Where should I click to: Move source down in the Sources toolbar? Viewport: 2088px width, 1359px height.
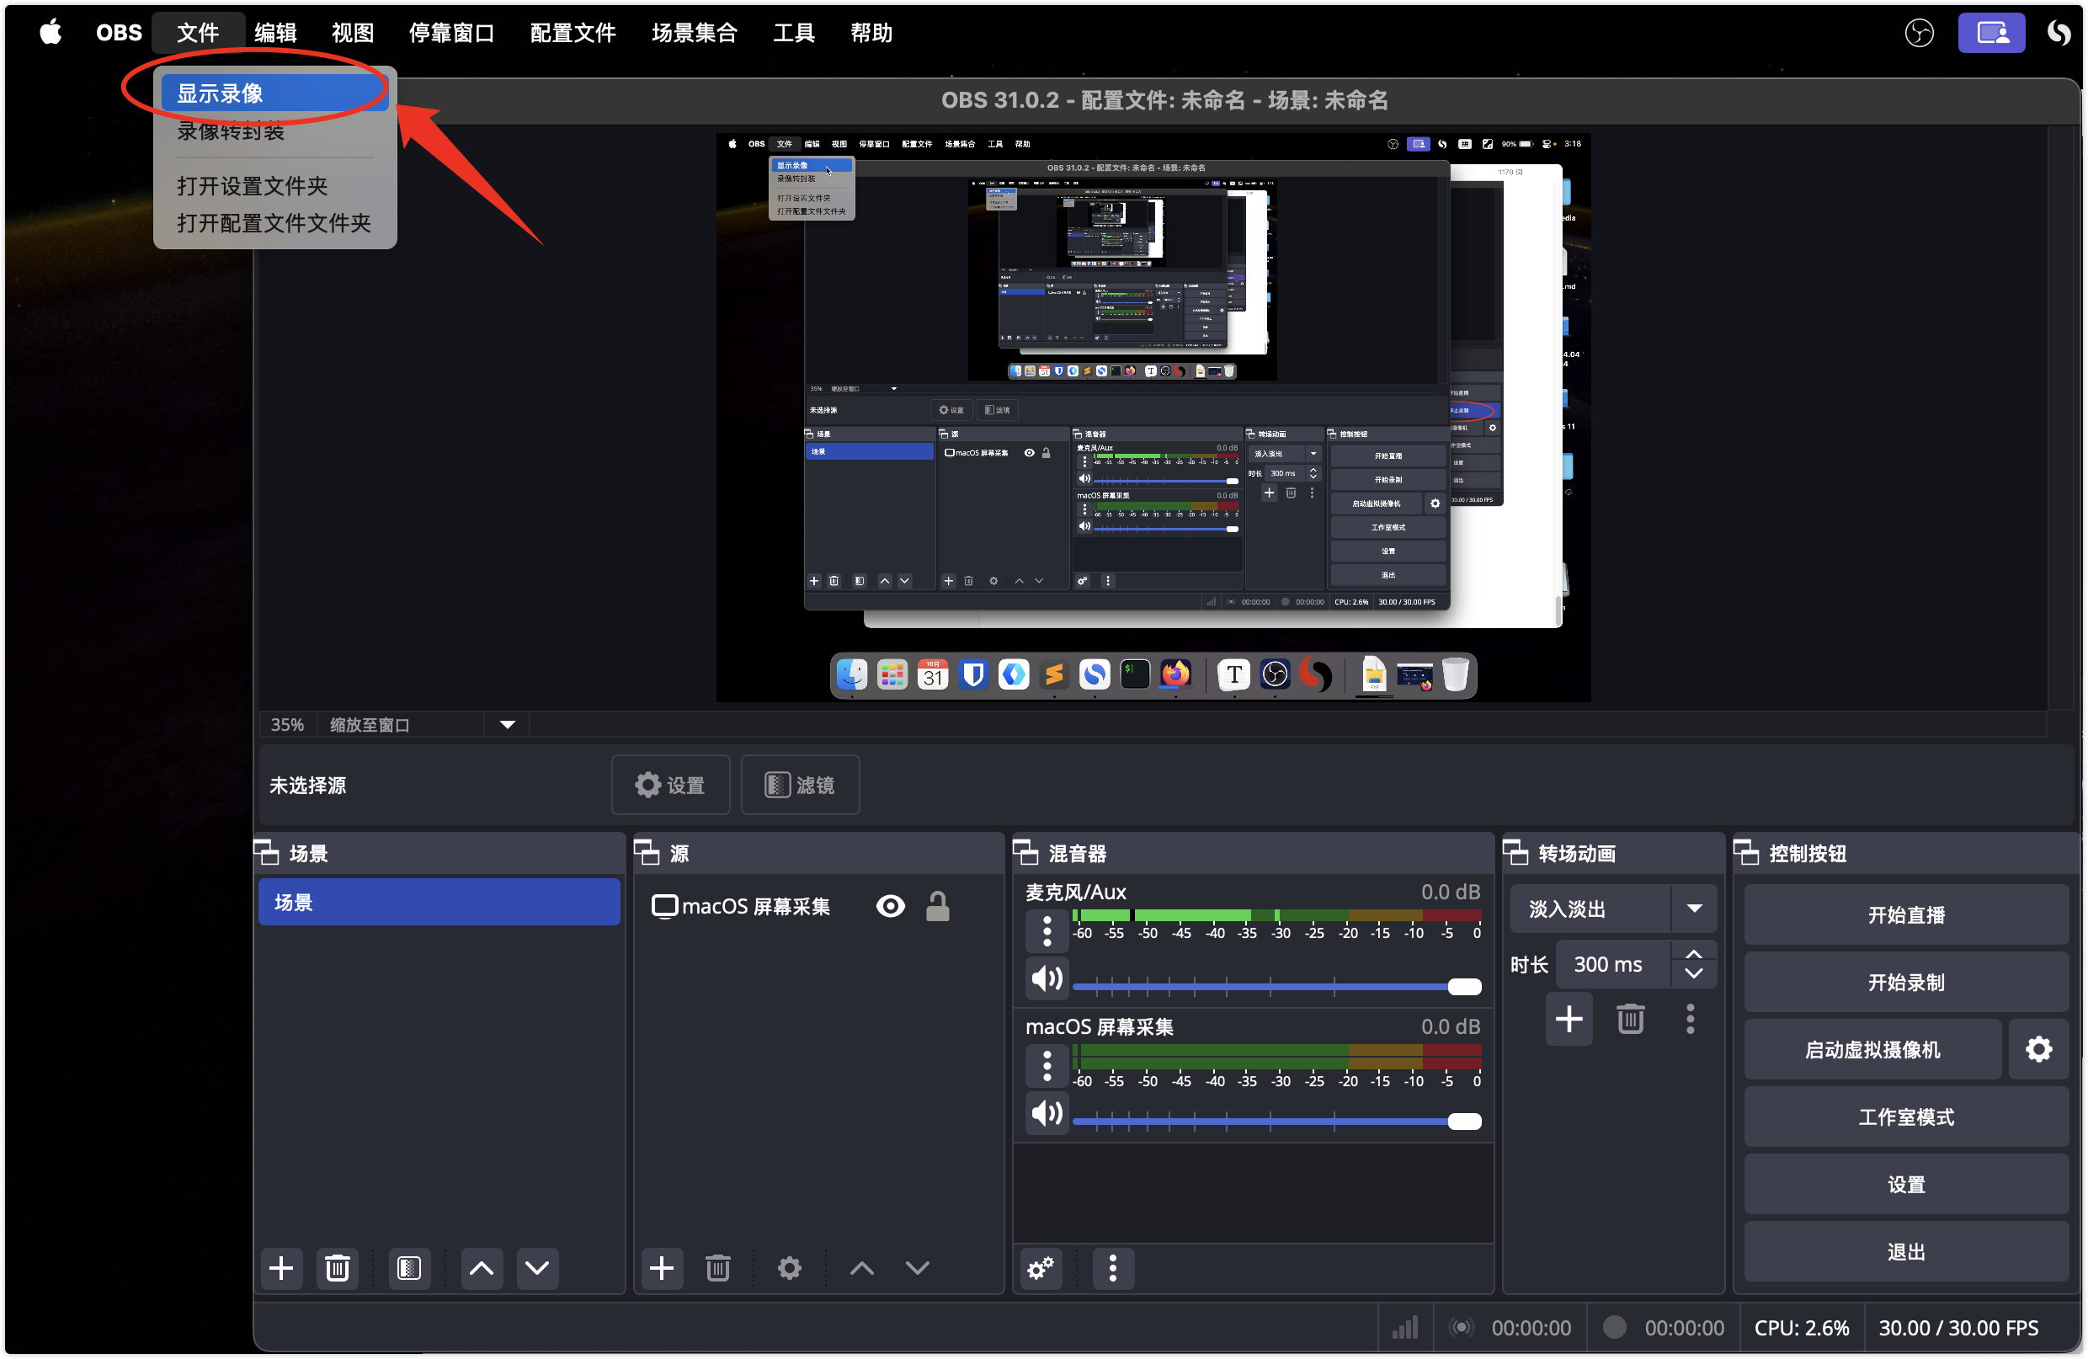coord(918,1268)
